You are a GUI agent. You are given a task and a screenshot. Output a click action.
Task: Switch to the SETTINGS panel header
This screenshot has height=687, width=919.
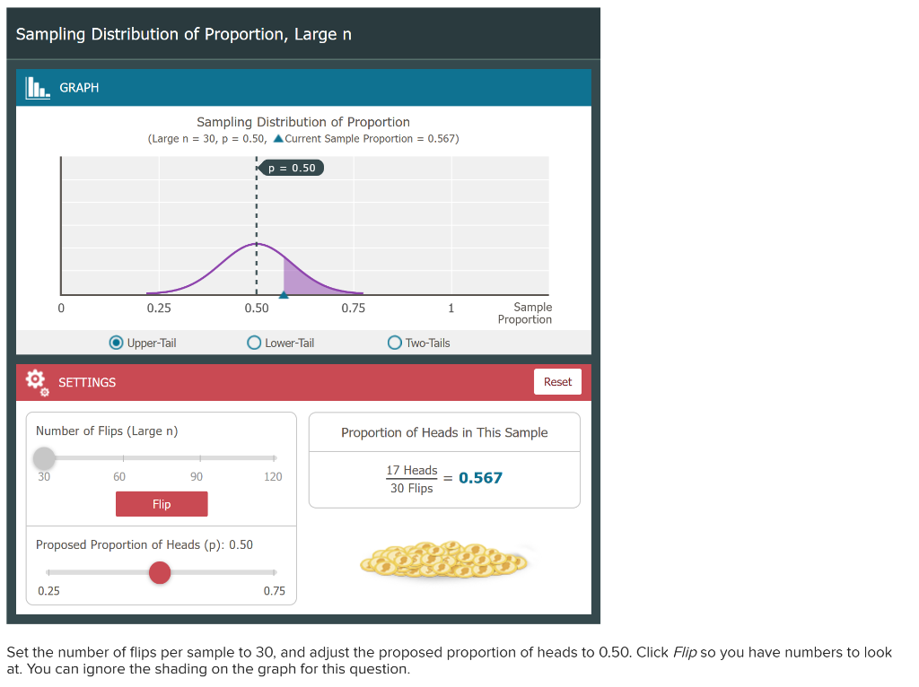point(87,382)
